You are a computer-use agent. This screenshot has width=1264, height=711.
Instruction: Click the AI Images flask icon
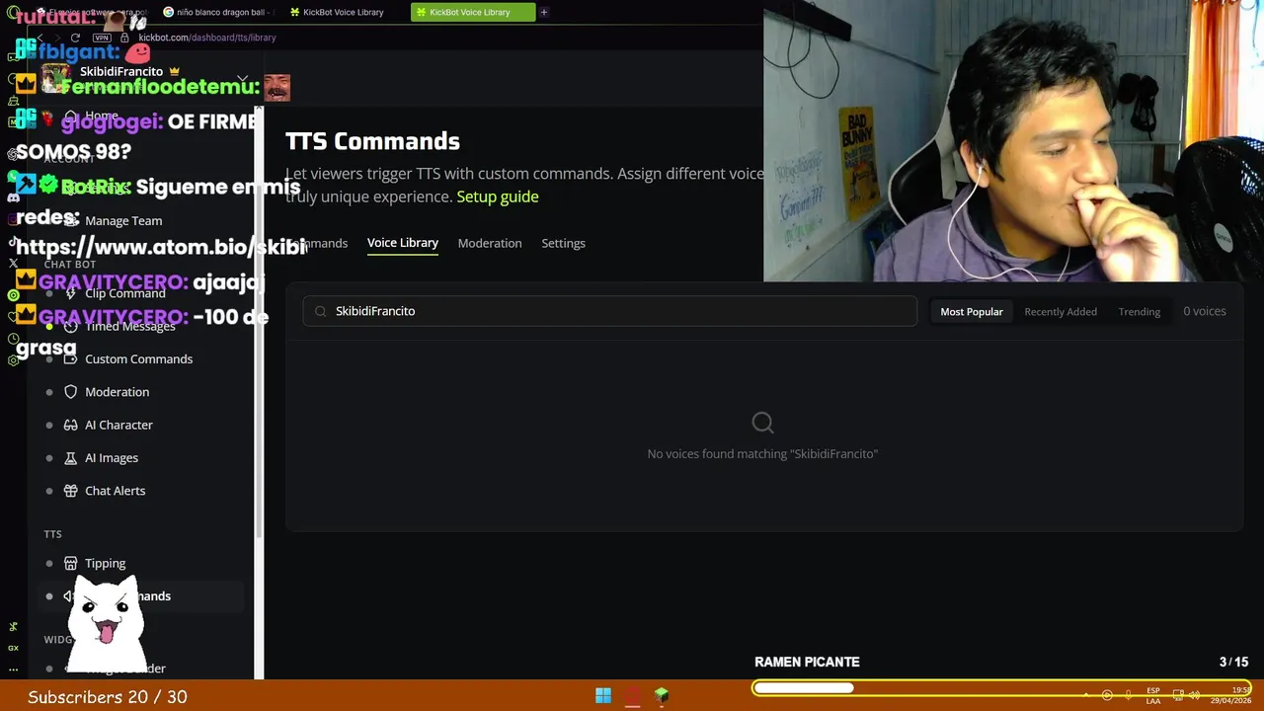(x=70, y=458)
